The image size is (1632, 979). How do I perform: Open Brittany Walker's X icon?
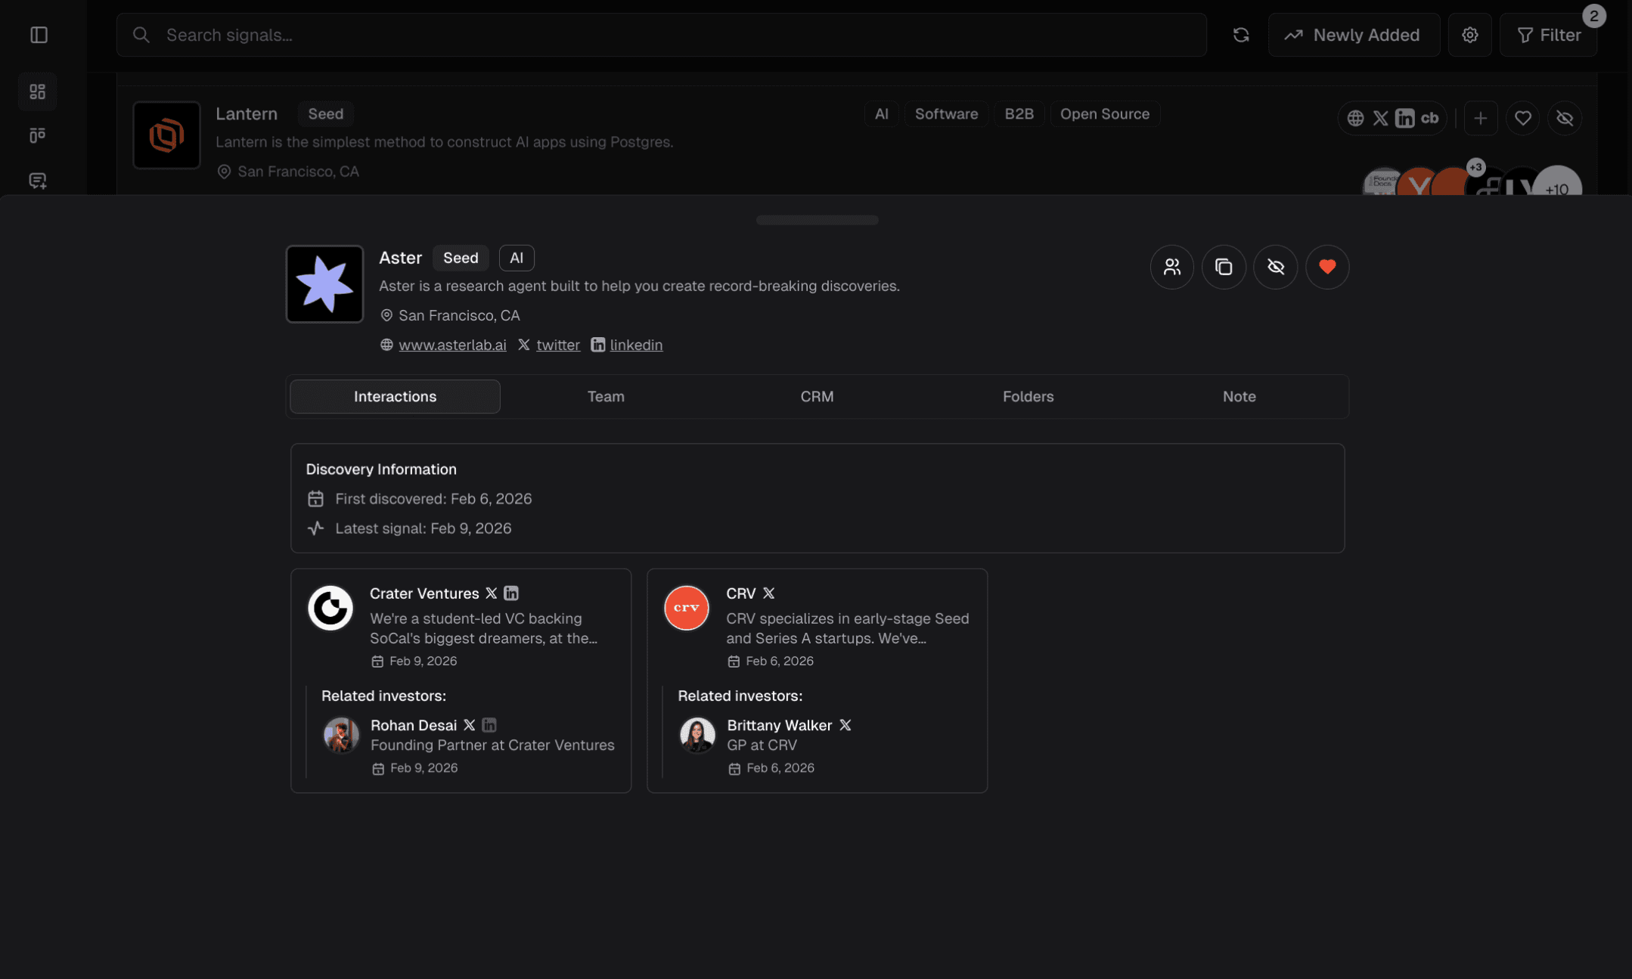tap(845, 725)
